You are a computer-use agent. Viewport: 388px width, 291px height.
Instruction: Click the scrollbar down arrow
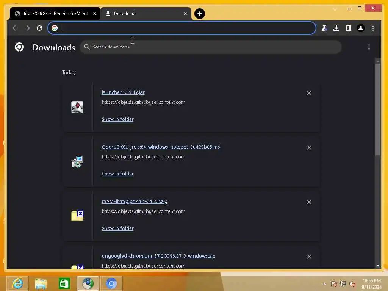point(378,266)
